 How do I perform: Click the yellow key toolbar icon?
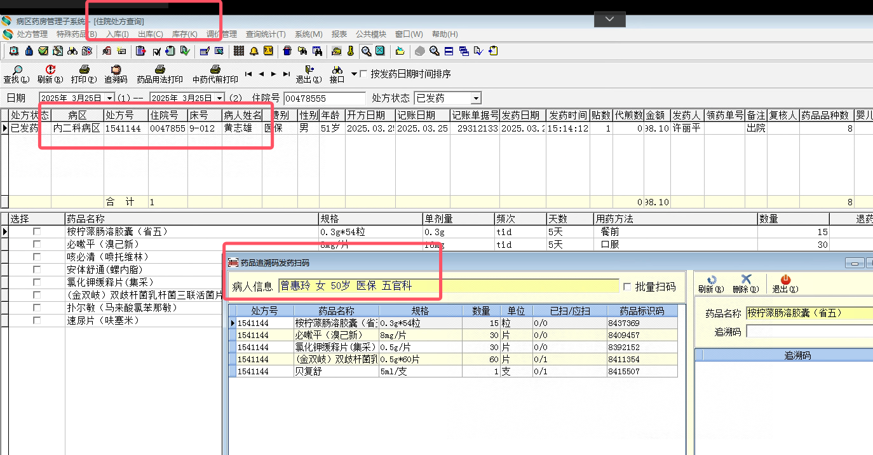click(x=351, y=51)
